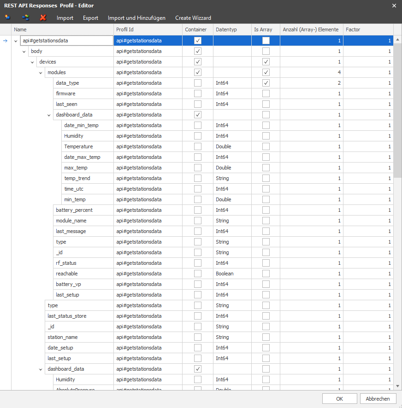This screenshot has height=408, width=402.
Task: Uncheck Is Array for the data_type row
Action: 266,83
